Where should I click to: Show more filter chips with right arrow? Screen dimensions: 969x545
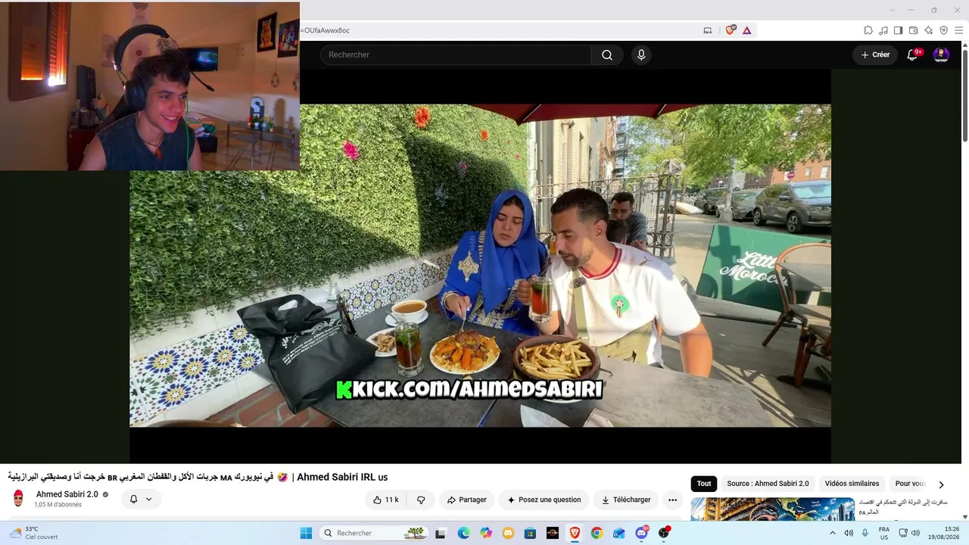pyautogui.click(x=941, y=484)
